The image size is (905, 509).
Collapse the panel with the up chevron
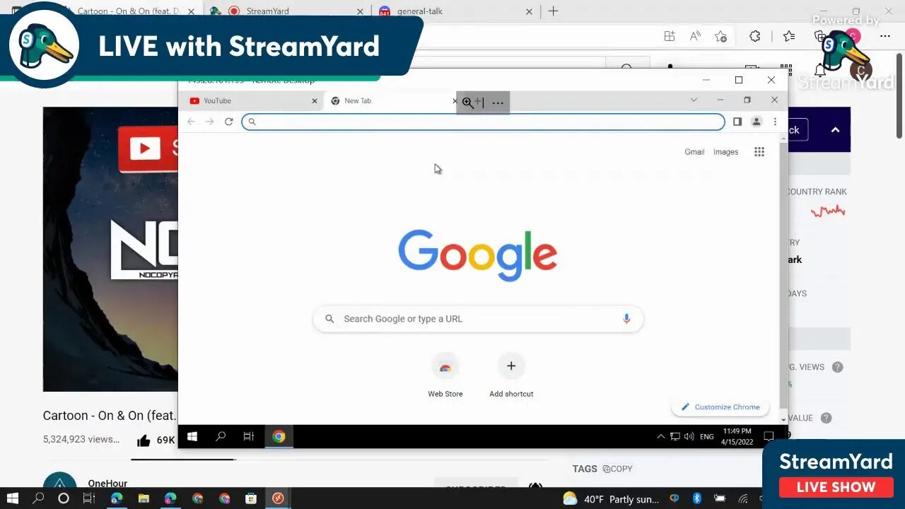point(835,130)
